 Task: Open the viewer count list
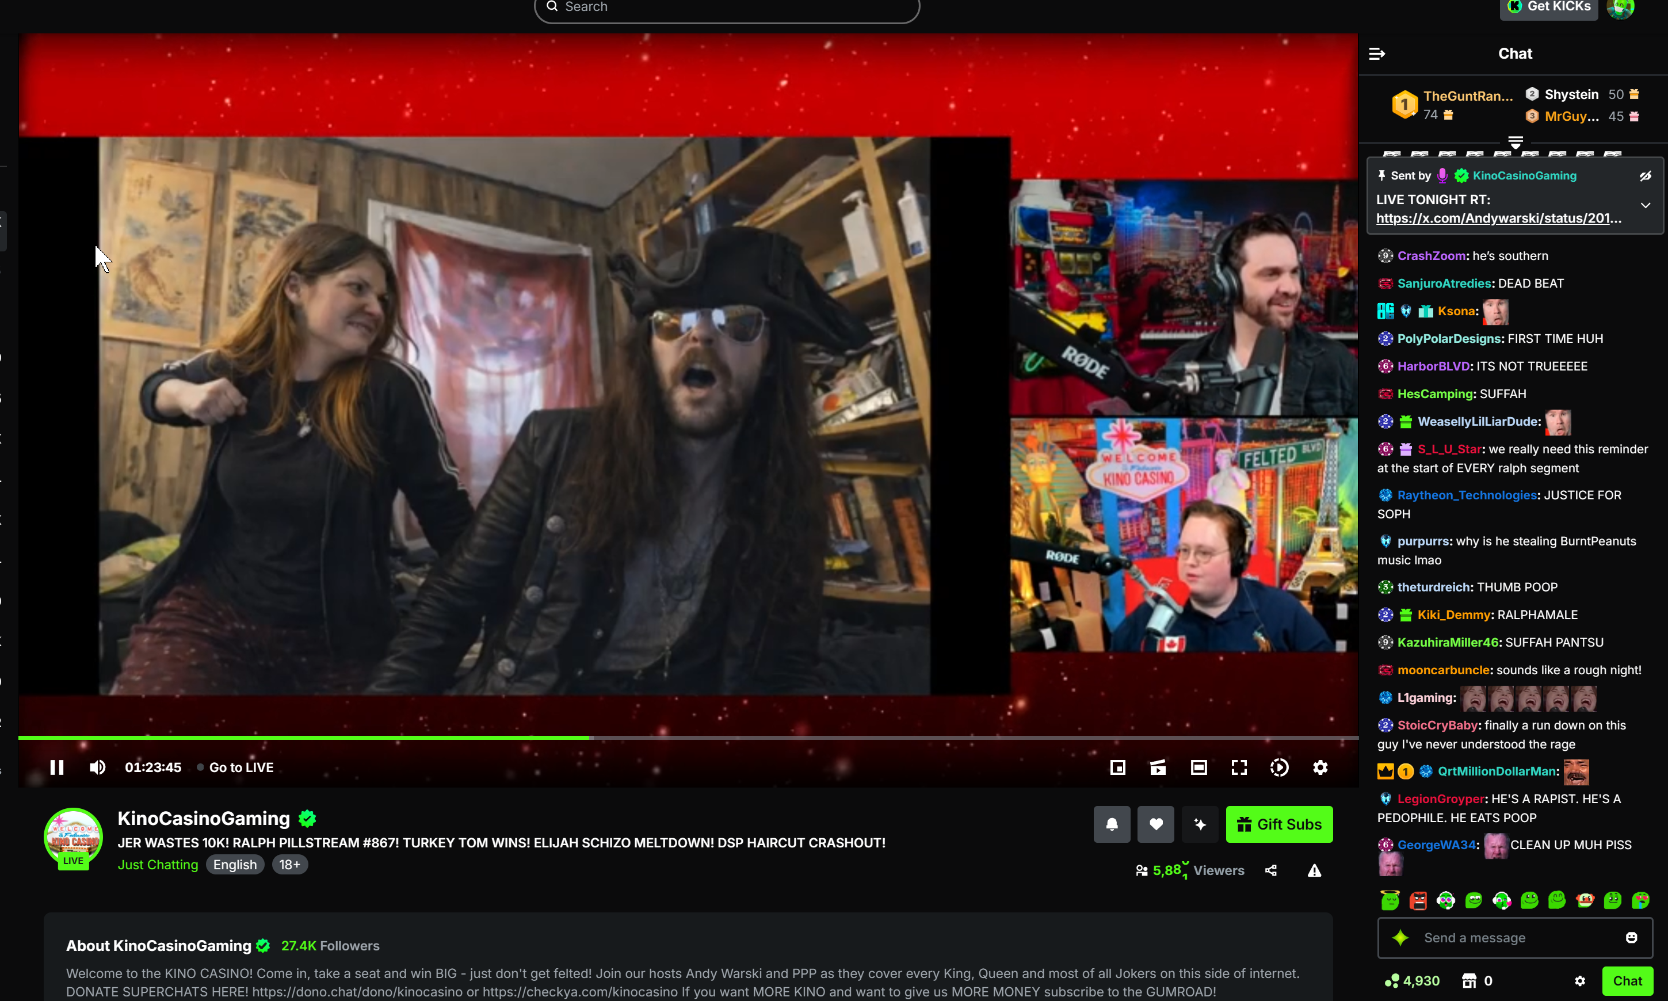point(1190,871)
